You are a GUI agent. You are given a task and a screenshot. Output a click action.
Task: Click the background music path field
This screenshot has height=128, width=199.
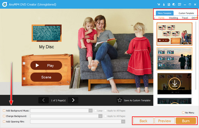(59, 111)
